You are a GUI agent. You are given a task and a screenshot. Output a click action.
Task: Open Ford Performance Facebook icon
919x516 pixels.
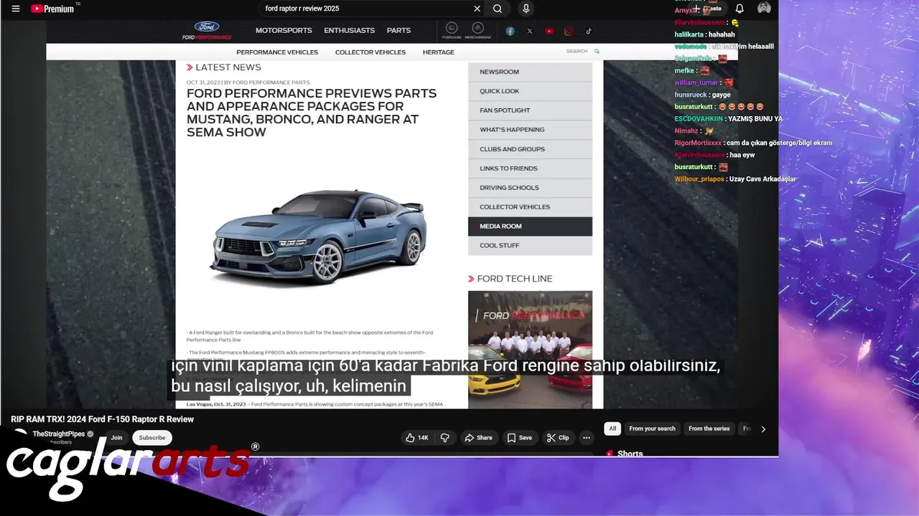510,31
